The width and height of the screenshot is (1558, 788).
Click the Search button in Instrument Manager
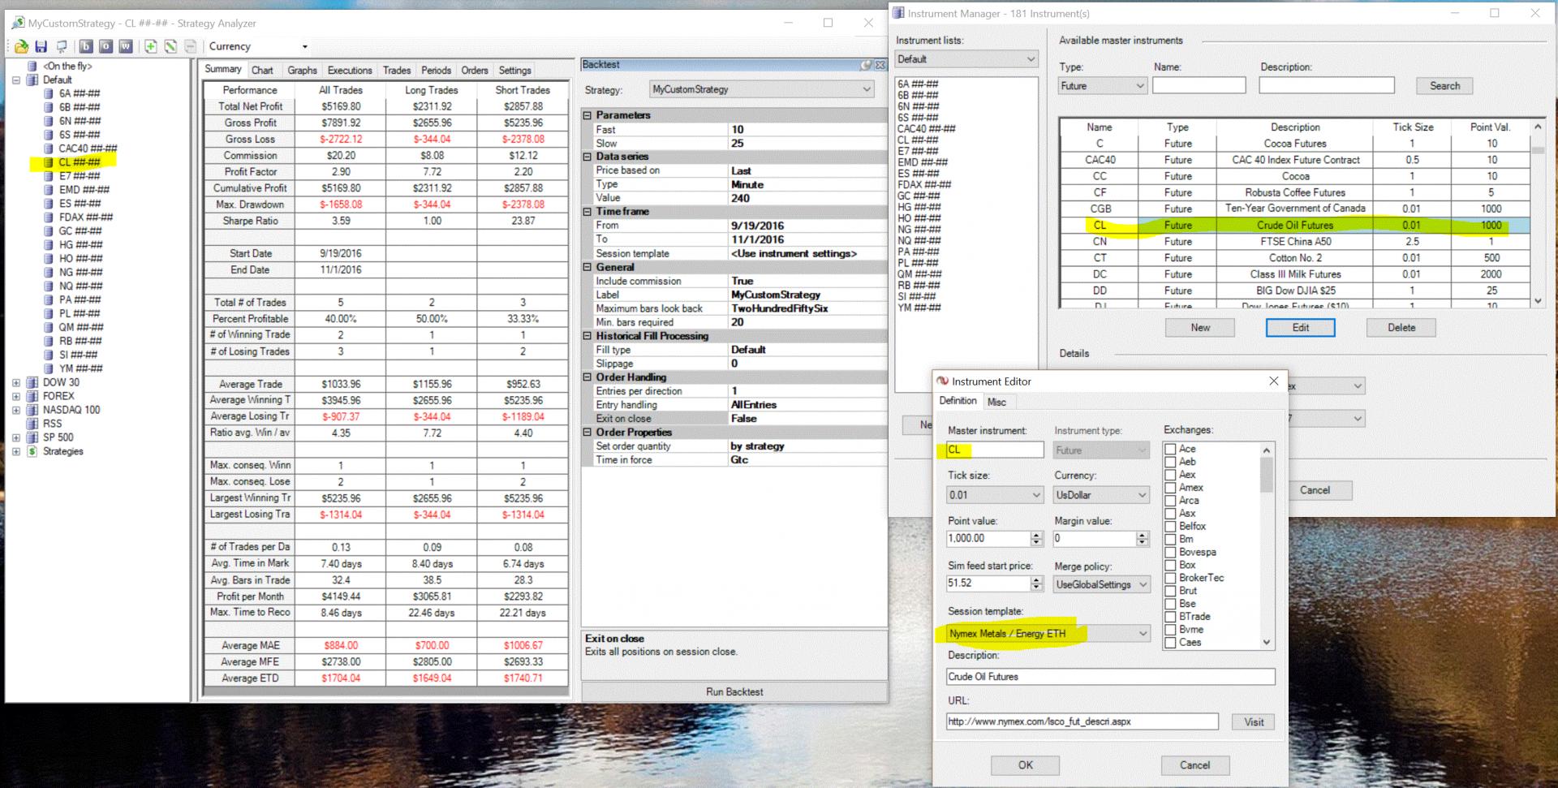click(1444, 86)
